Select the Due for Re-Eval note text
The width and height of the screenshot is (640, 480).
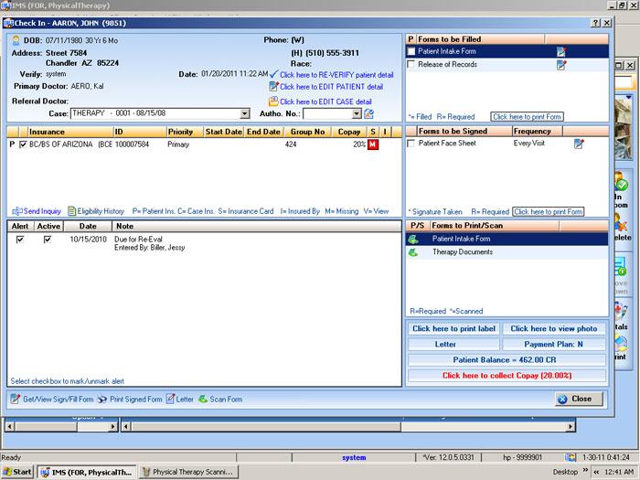(138, 240)
